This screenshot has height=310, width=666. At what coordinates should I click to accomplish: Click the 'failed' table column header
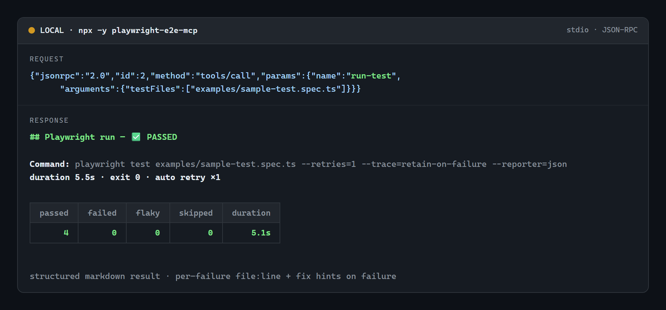coord(102,213)
